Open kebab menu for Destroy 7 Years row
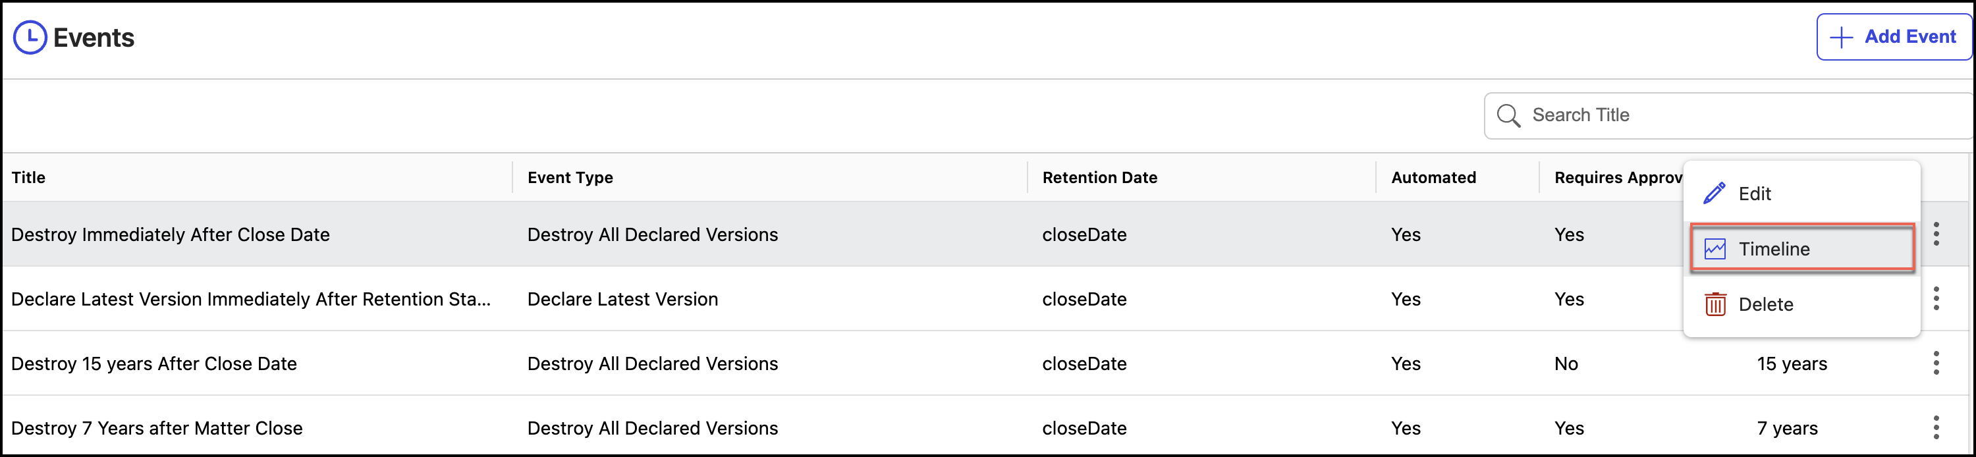The image size is (1976, 457). [x=1936, y=427]
